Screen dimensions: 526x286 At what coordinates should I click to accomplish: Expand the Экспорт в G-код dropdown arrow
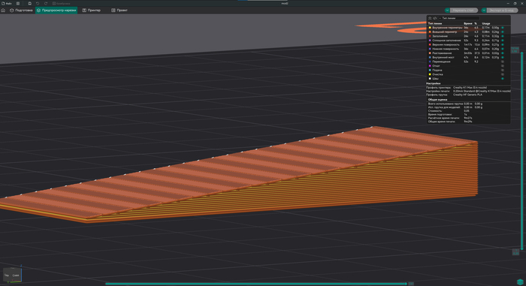tap(484, 11)
